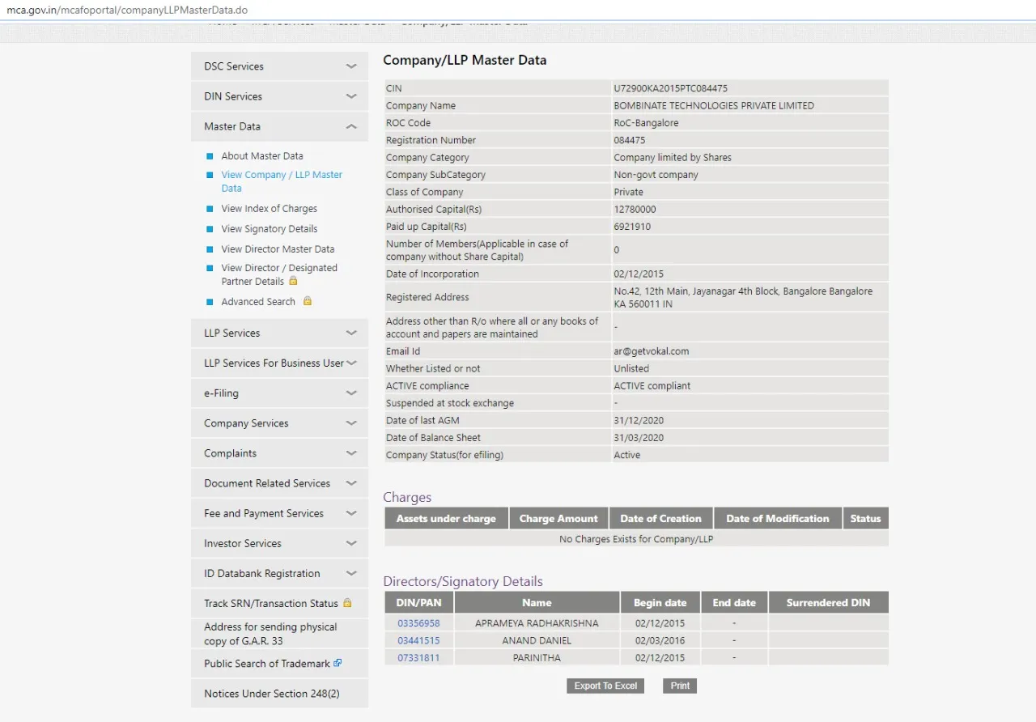Open the DIN Services menu label
This screenshot has height=722, width=1036.
pos(233,96)
